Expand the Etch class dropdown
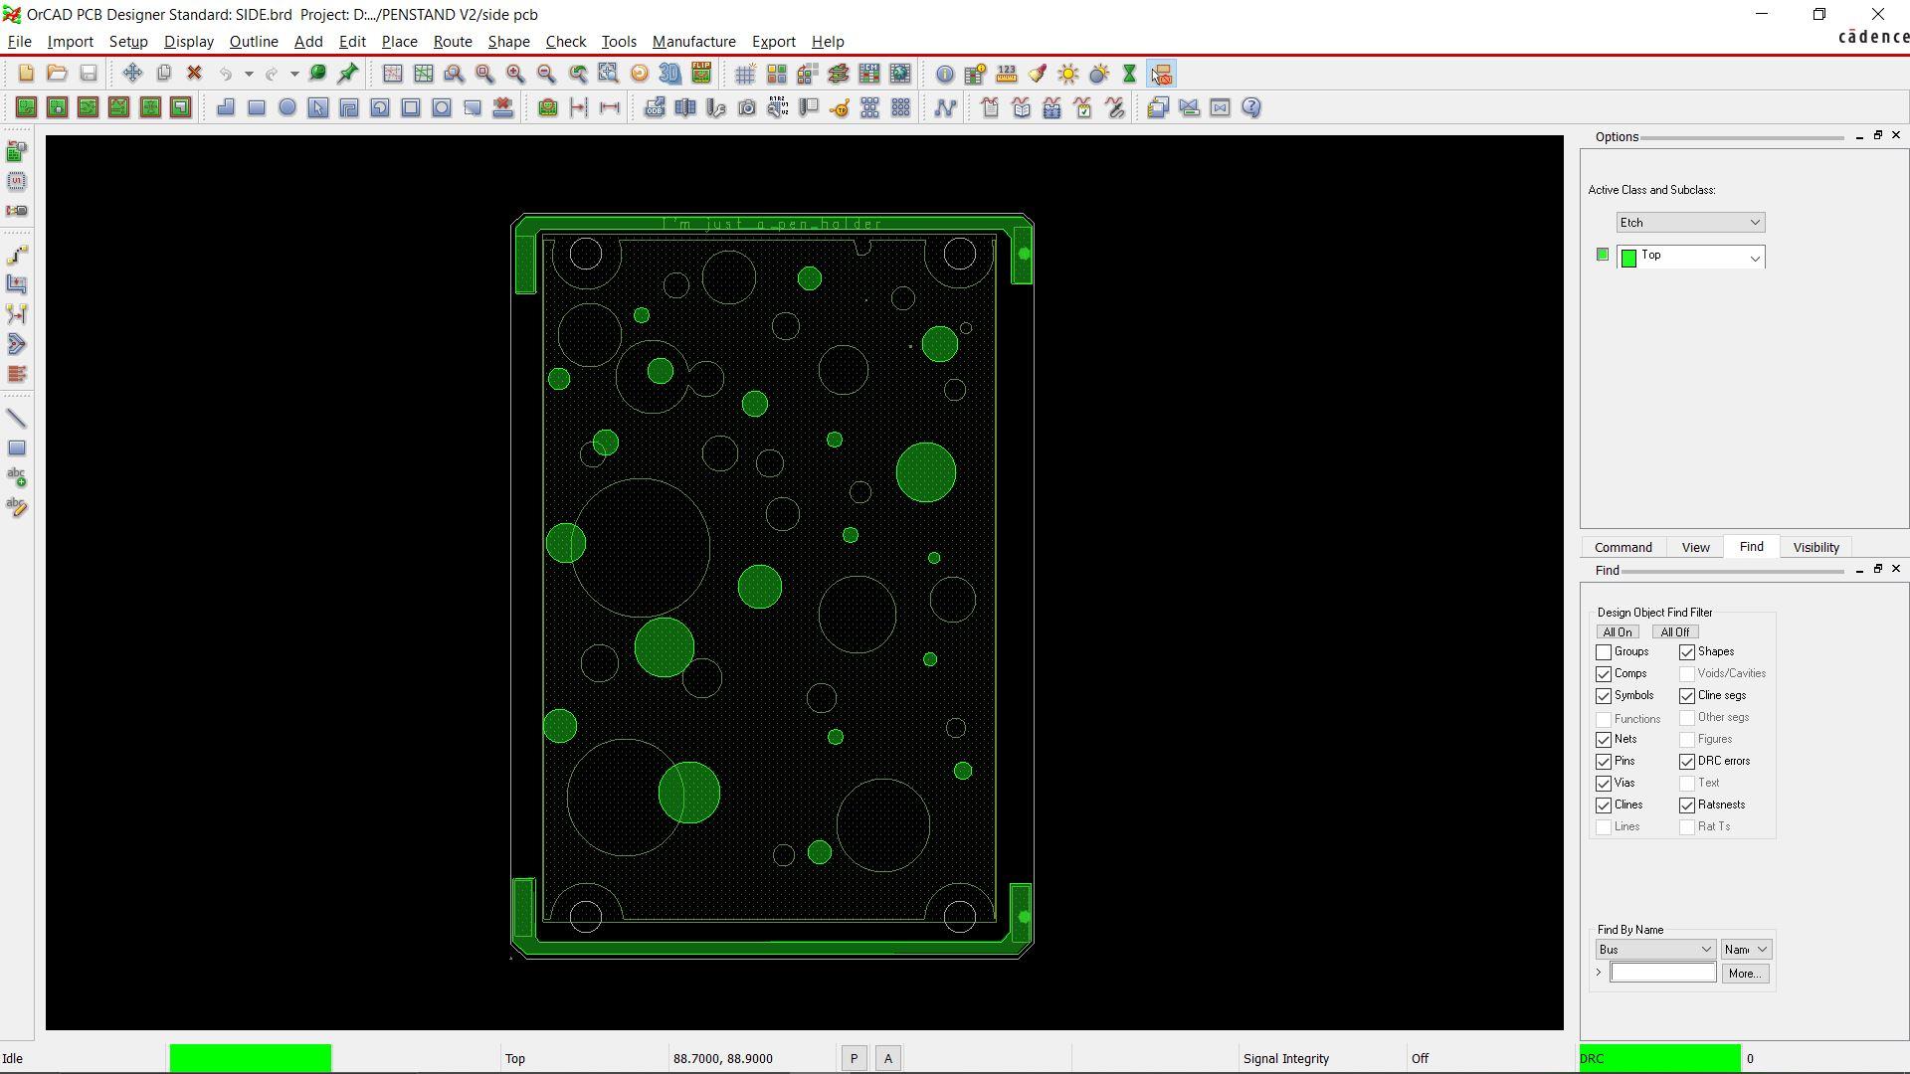Image resolution: width=1910 pixels, height=1074 pixels. point(1754,221)
